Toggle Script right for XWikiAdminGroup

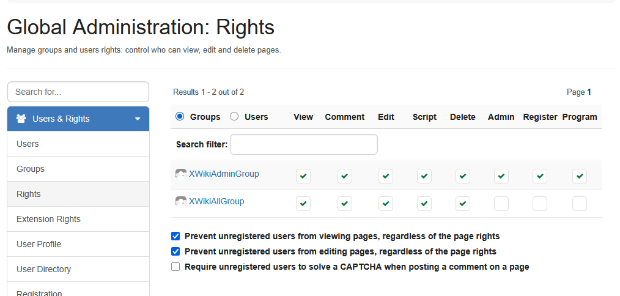coord(424,176)
